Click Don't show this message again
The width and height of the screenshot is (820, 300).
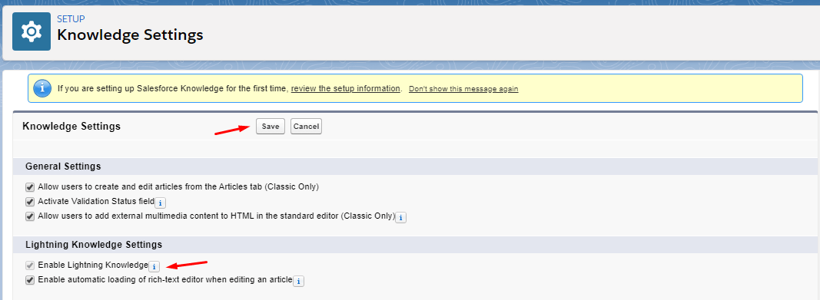[x=463, y=89]
